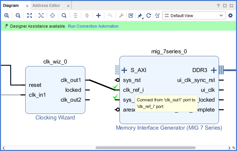
Task: Expand DDR3 interface plus on MIG block
Action: click(214, 70)
